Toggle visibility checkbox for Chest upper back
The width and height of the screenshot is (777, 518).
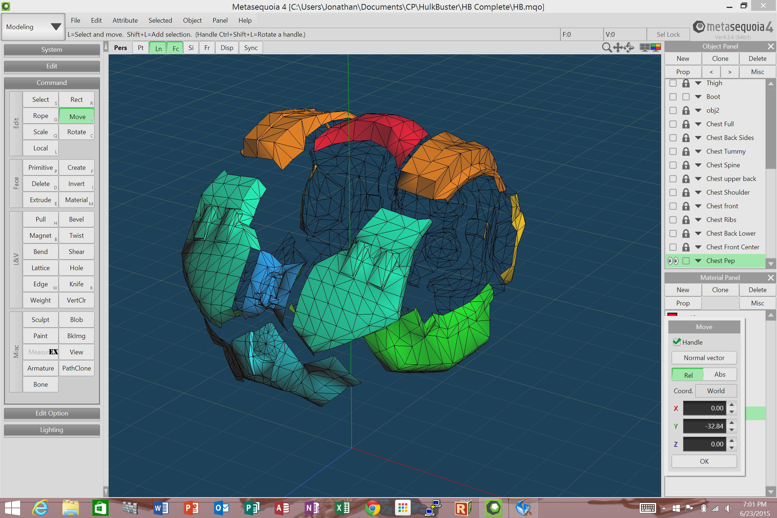[673, 179]
